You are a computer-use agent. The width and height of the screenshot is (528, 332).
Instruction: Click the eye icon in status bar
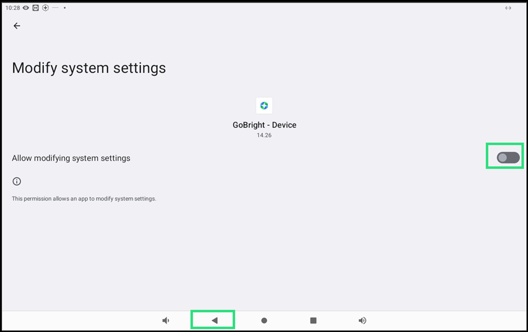26,8
